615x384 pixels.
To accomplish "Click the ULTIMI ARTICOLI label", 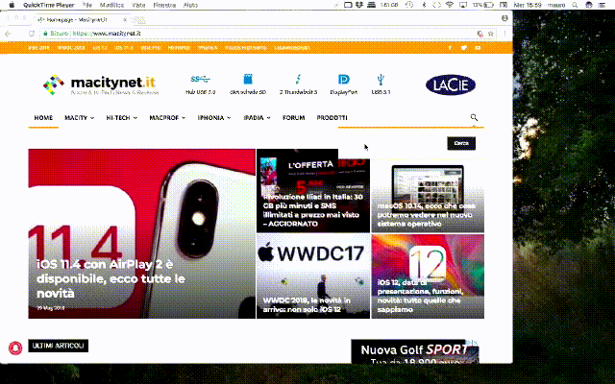I will (x=58, y=346).
